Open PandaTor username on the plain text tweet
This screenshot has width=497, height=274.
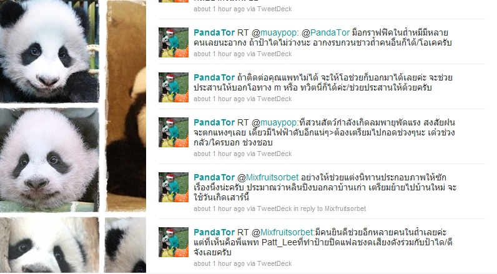pyautogui.click(x=214, y=77)
